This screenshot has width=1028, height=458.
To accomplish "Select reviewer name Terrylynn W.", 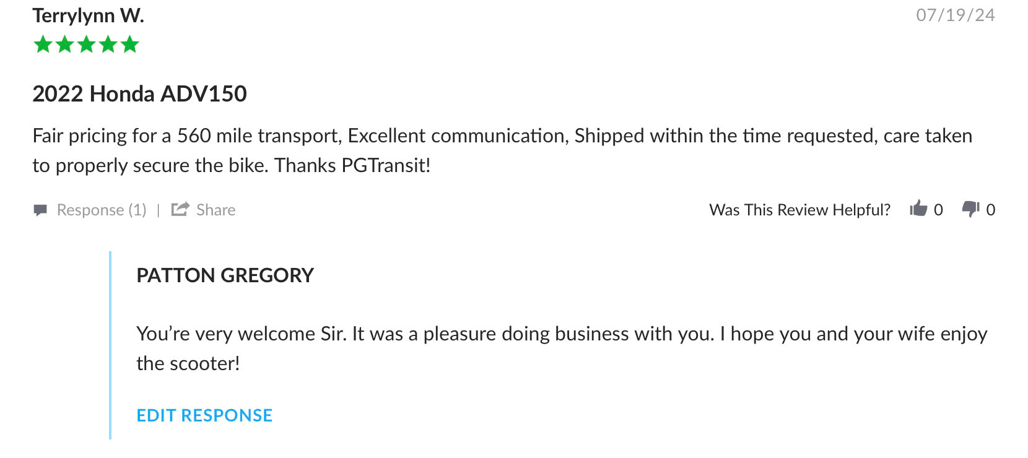I will tap(88, 15).
